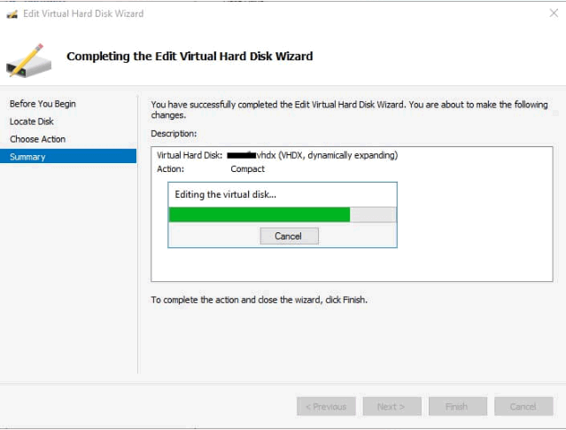Click the 'To complete the action' instruction text
The image size is (566, 430).
tap(259, 300)
